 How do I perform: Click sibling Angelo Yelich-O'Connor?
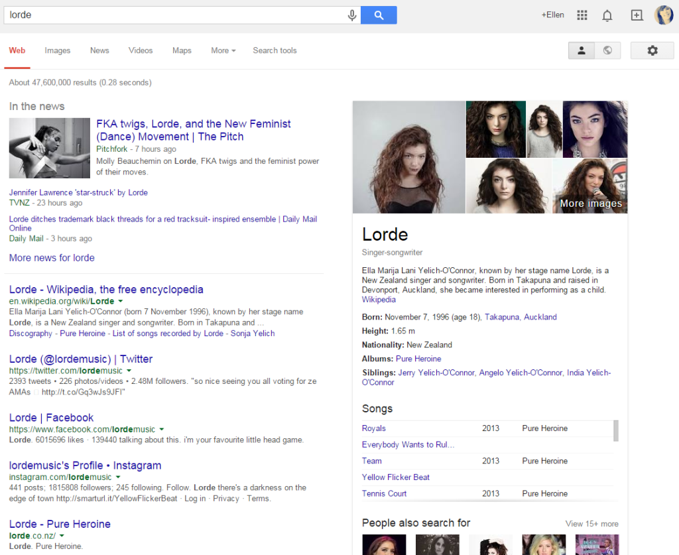click(521, 372)
